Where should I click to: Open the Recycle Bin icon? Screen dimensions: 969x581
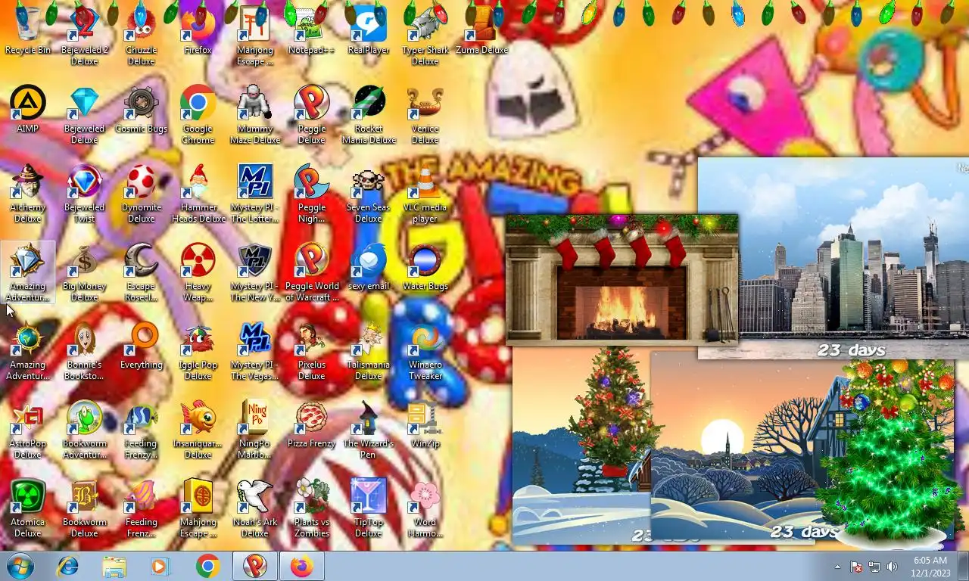point(28,32)
